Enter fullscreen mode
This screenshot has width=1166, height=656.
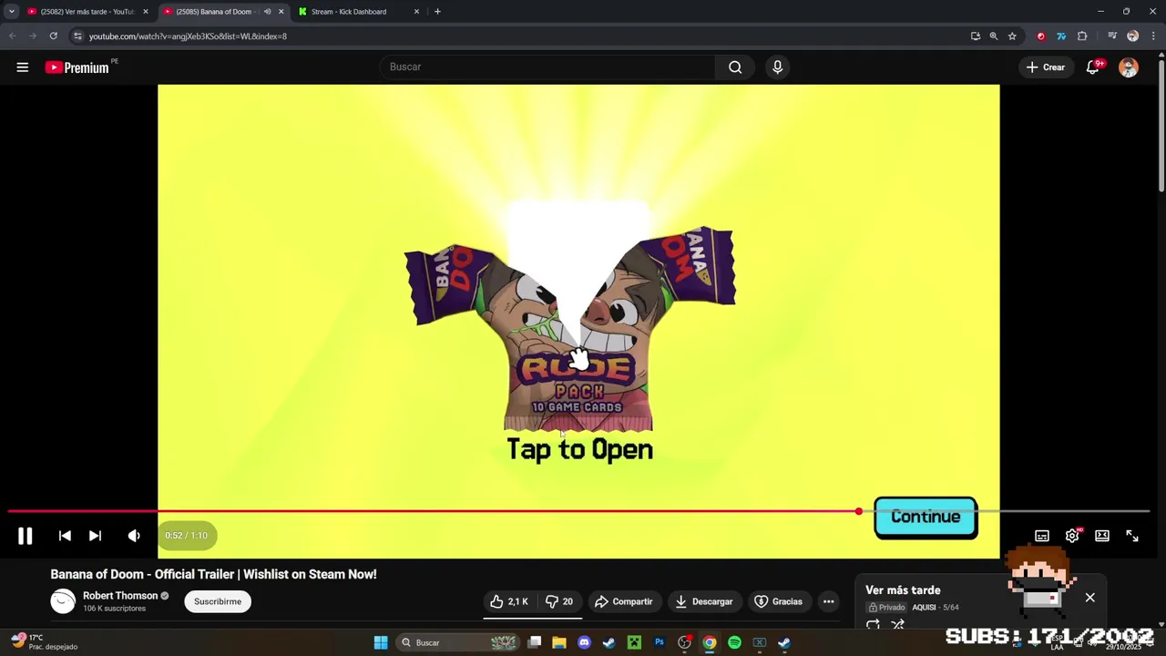point(1132,536)
